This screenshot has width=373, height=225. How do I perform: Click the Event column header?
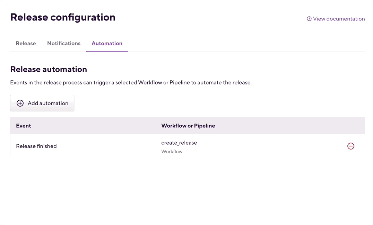point(24,126)
